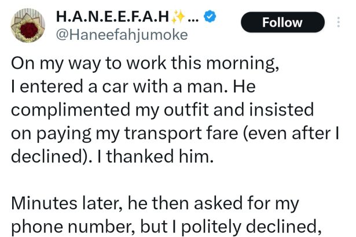Open the @Haneefahjumoke handle link
This screenshot has width=356, height=237.
point(121,35)
